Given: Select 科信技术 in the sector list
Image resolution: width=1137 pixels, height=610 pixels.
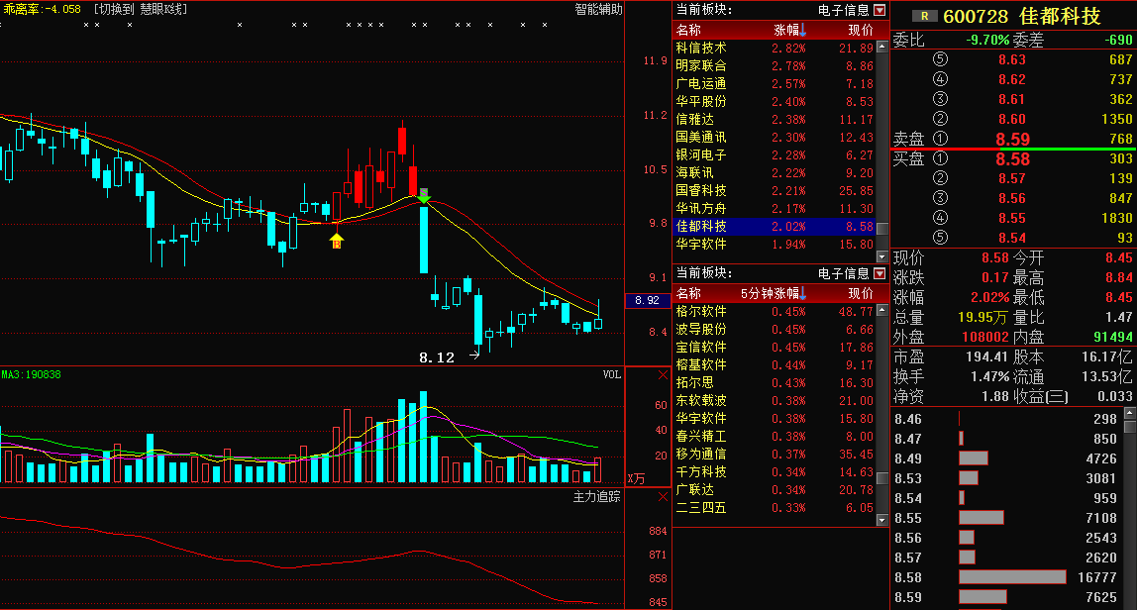Looking at the screenshot, I should click(x=701, y=48).
